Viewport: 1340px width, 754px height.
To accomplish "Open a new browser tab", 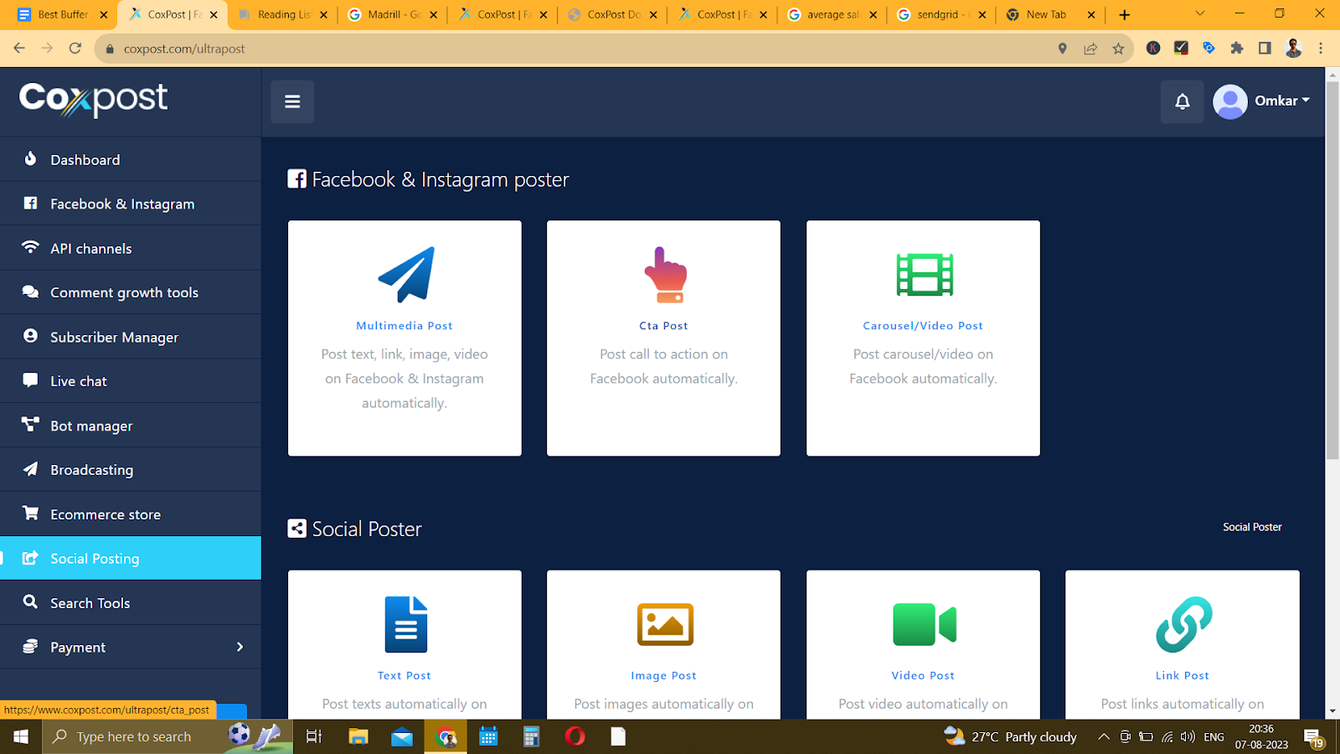I will [1124, 14].
